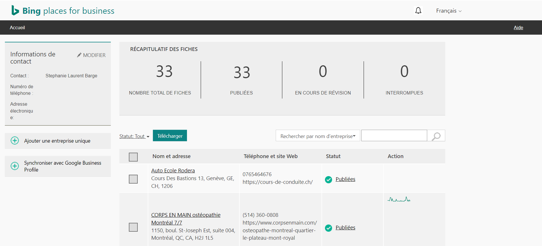Select Ajouter une entreprise unique
This screenshot has height=246, width=542.
pos(58,141)
